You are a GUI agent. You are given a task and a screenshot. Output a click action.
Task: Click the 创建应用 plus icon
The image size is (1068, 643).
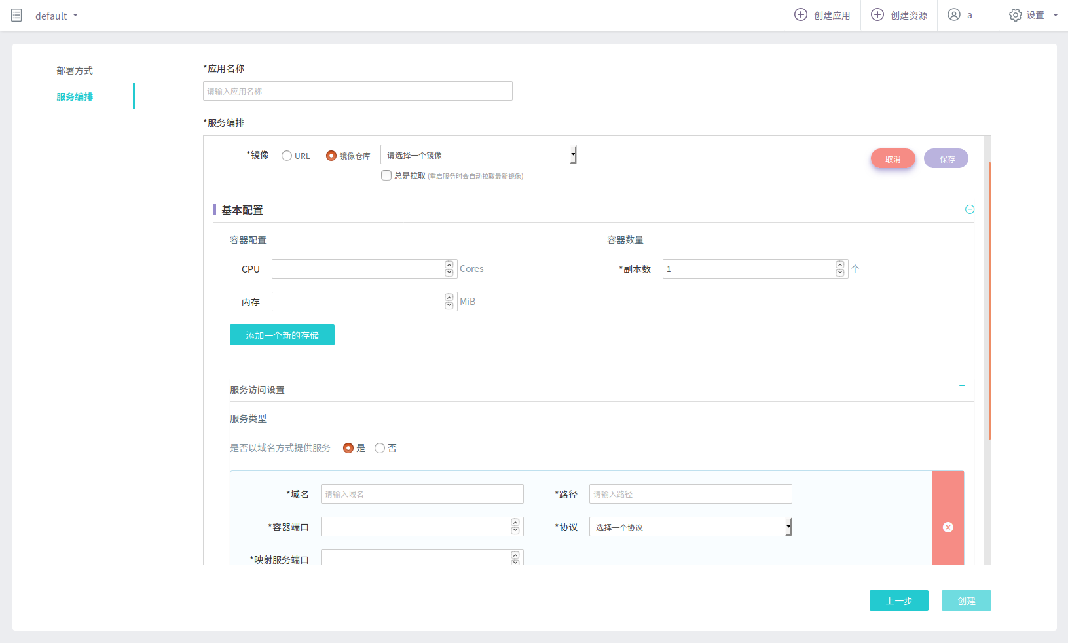pyautogui.click(x=801, y=14)
